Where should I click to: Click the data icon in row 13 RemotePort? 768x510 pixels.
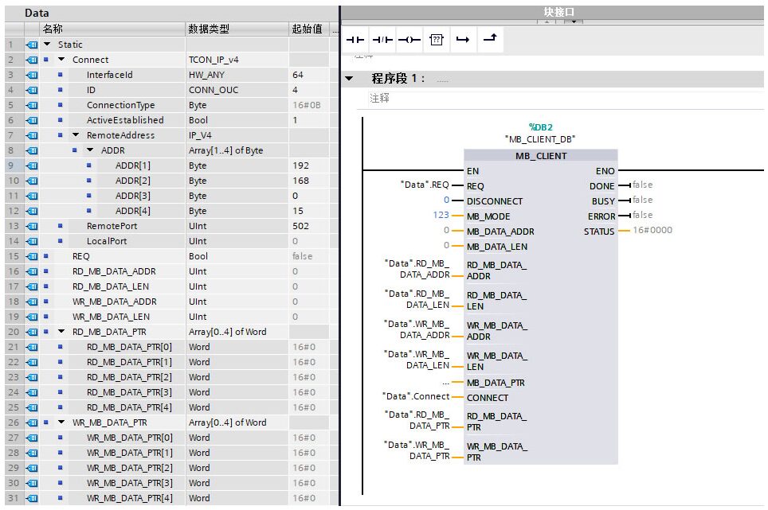click(32, 226)
